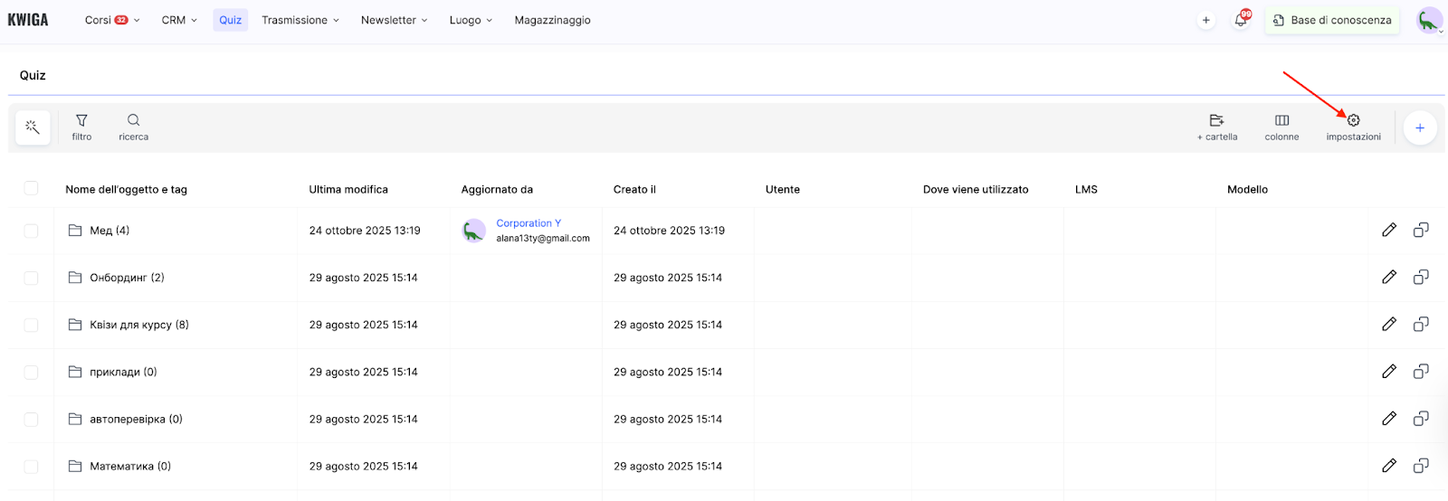Open impostazioni gear settings
Screen dimensions: 1448x501
(1353, 127)
